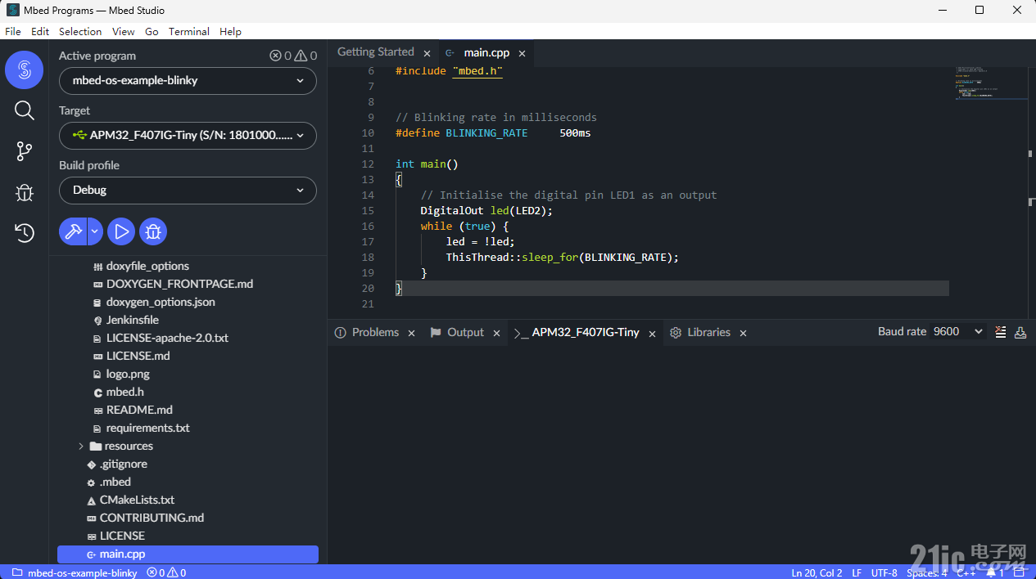
Task: Open the Terminal menu
Action: 189,31
